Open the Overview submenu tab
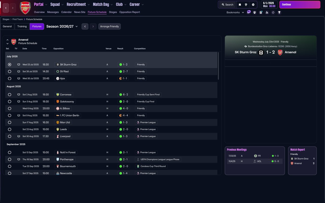Viewport: 325px width, 203px height. point(39,12)
